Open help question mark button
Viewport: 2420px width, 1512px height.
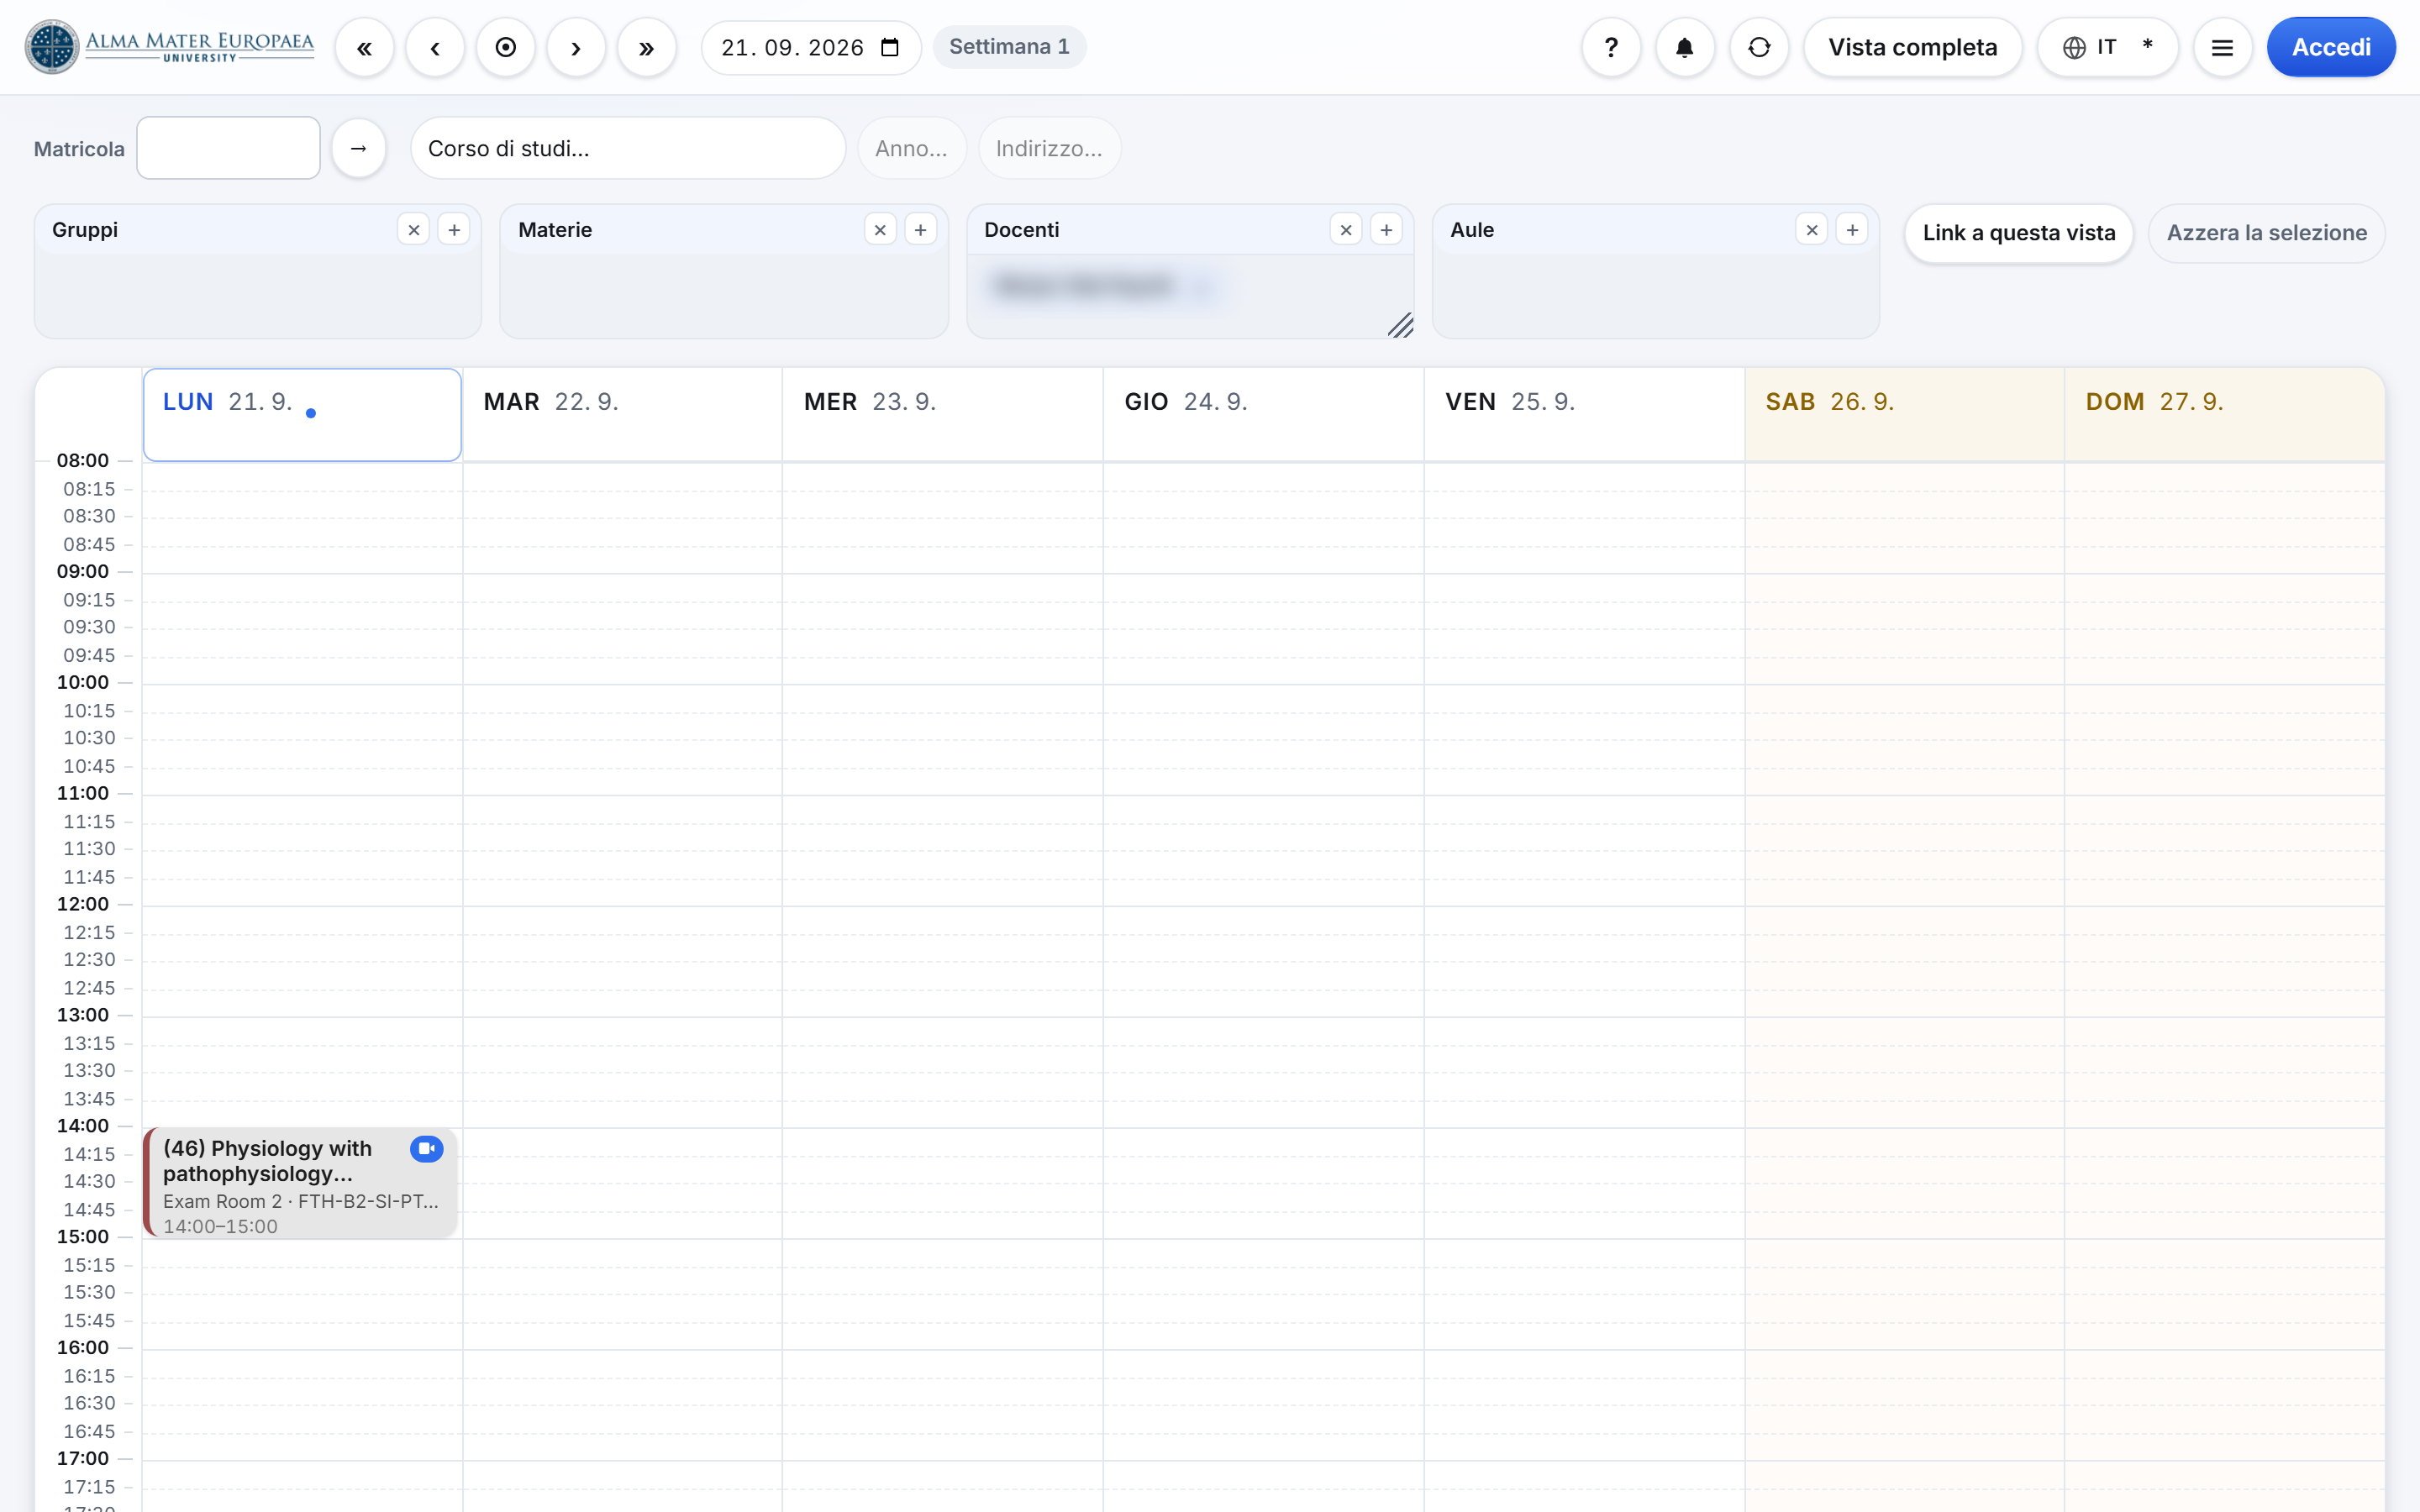1611,47
